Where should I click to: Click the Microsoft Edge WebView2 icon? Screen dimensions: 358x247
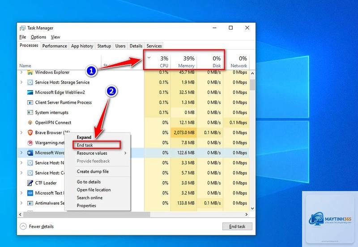30,92
